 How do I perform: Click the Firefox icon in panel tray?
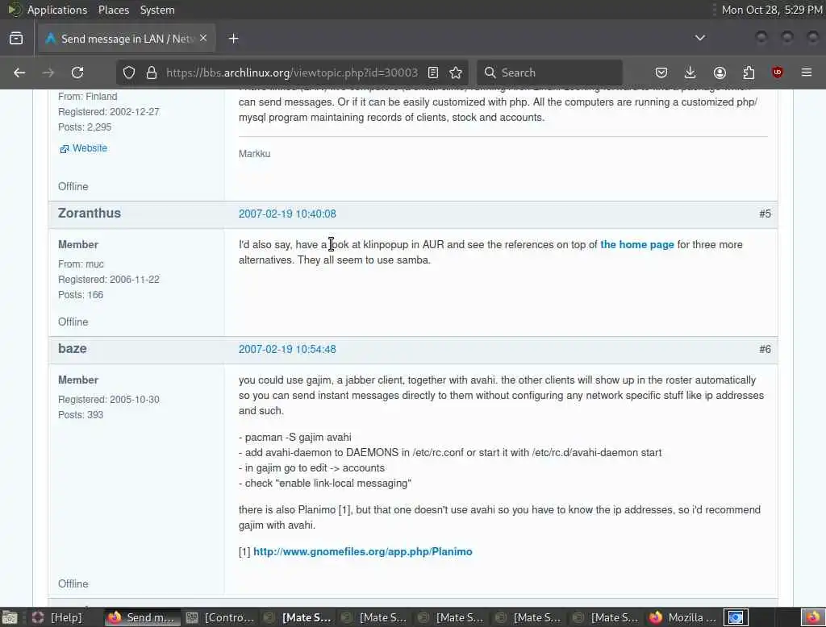point(813,617)
